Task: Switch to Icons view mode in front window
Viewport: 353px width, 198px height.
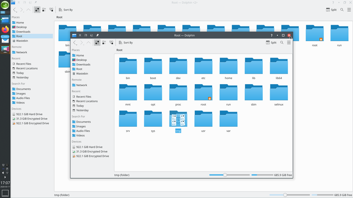Action: 97,43
